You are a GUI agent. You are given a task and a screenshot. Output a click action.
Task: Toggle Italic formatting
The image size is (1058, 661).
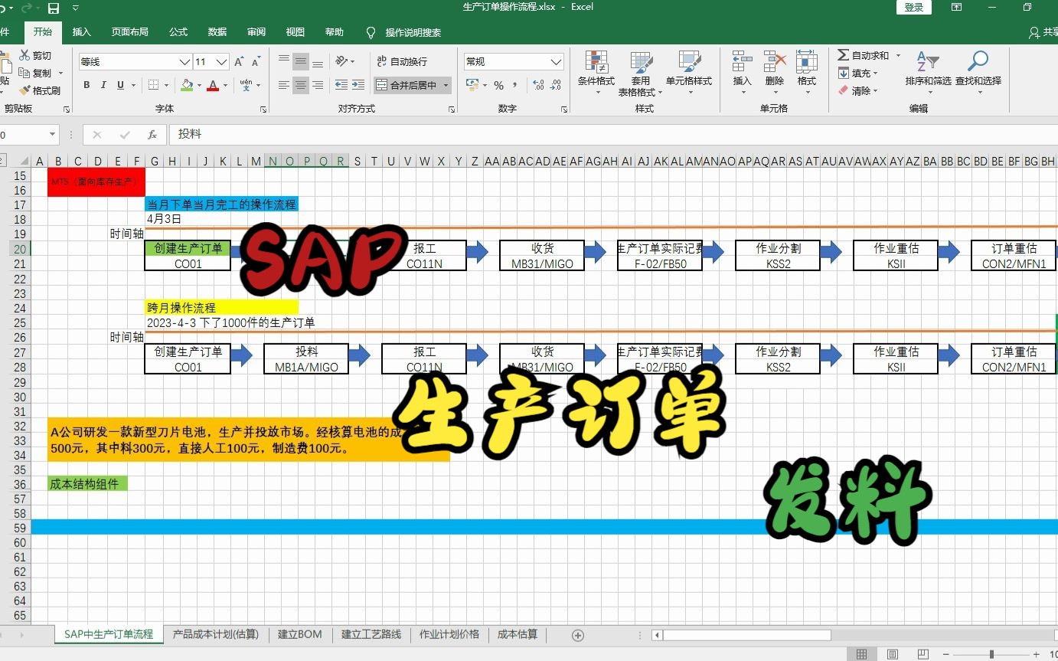pos(103,85)
